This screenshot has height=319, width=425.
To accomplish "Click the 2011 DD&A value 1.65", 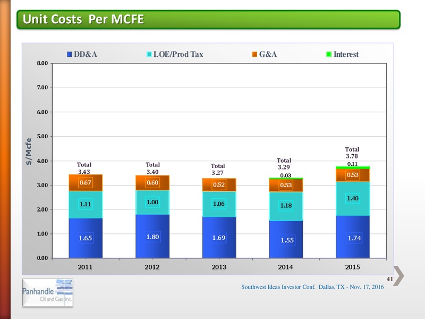I will click(86, 238).
